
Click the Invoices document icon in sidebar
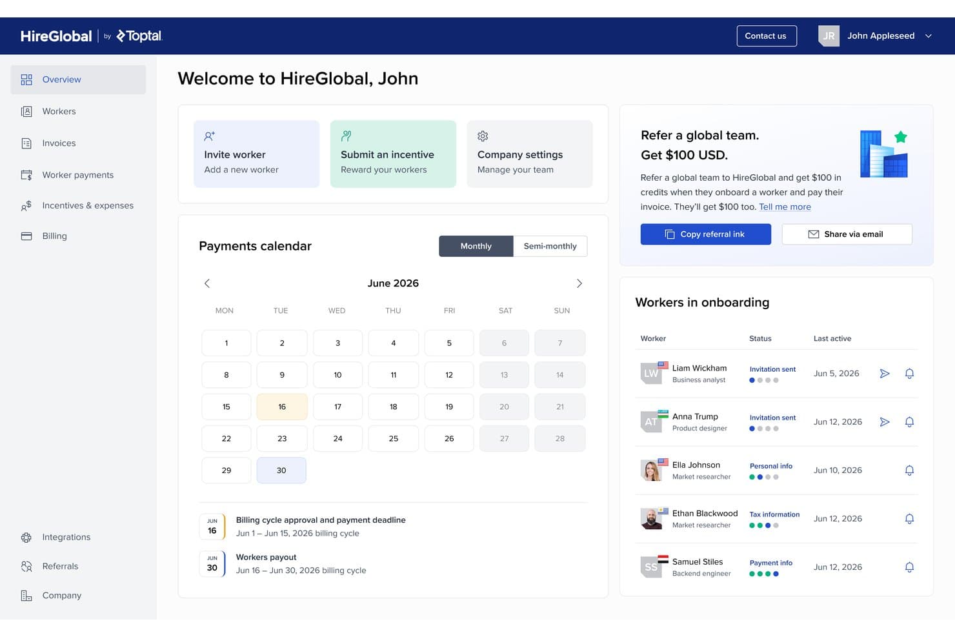[x=26, y=143]
